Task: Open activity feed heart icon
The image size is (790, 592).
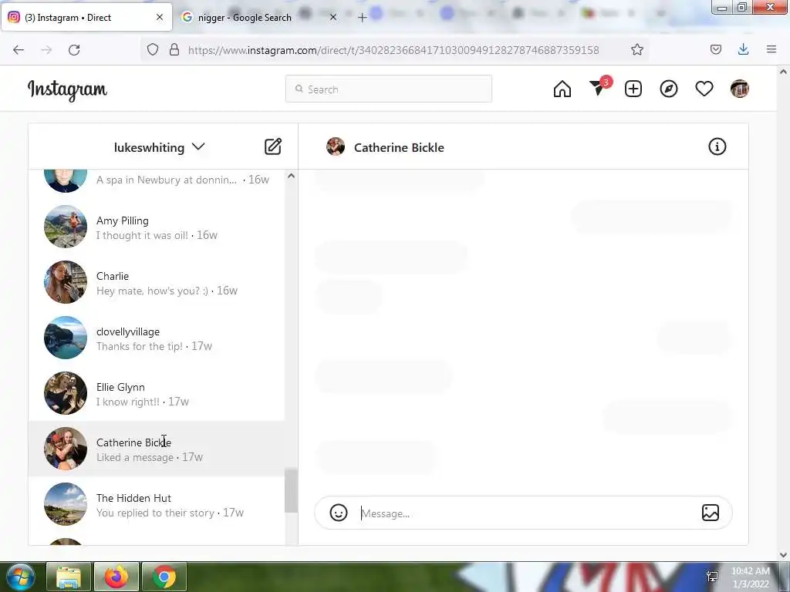Action: coord(704,89)
